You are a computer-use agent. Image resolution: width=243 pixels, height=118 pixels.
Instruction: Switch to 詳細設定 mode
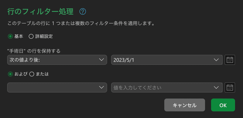(31, 37)
